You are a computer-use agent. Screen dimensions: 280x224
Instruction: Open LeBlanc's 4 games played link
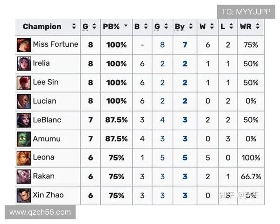click(x=162, y=120)
